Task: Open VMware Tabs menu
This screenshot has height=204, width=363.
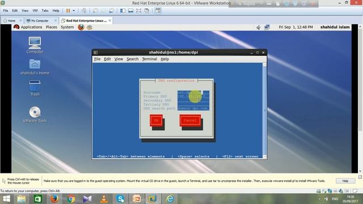Action: pos(45,11)
